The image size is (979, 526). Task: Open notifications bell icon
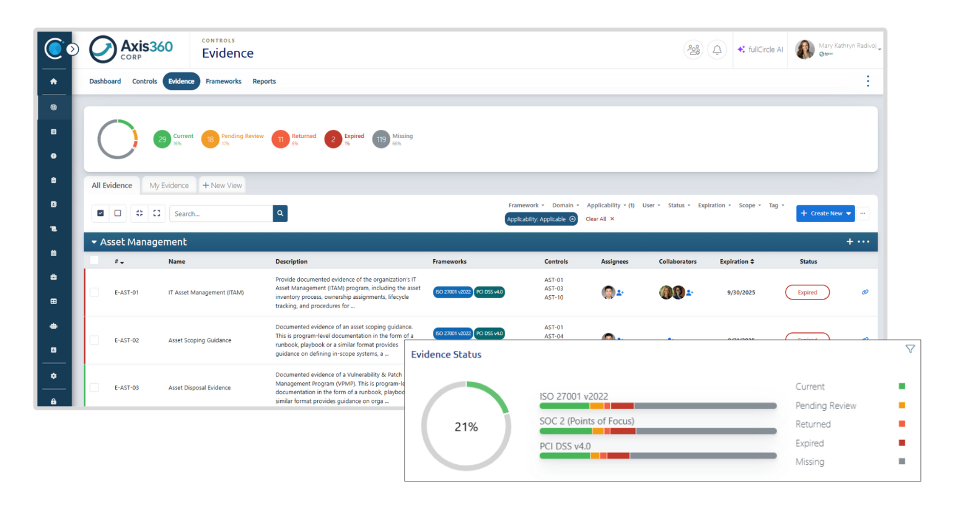pyautogui.click(x=717, y=50)
